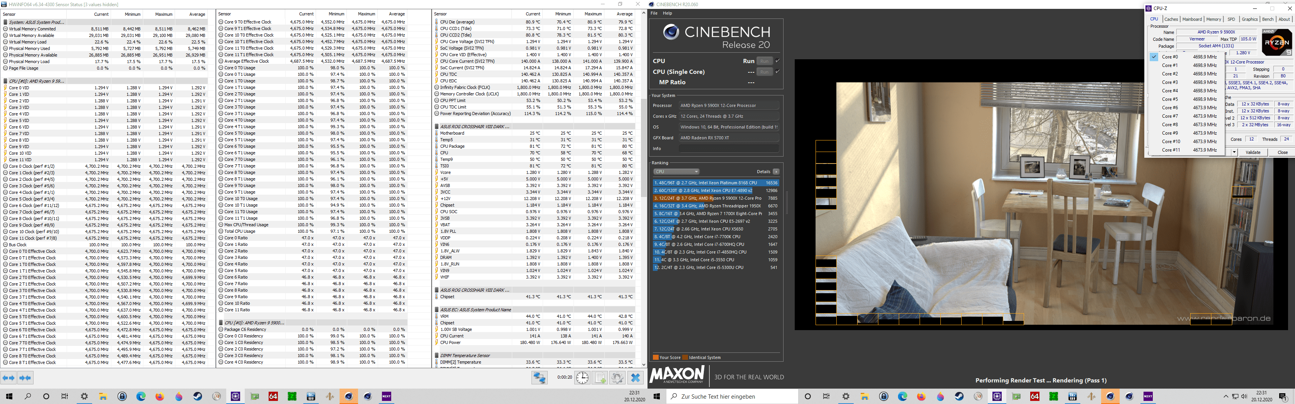
Task: Switch to CPU-Z SPD tab
Action: [1231, 19]
